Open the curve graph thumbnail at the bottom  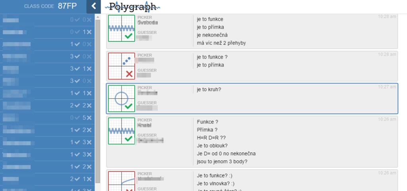tap(122, 181)
